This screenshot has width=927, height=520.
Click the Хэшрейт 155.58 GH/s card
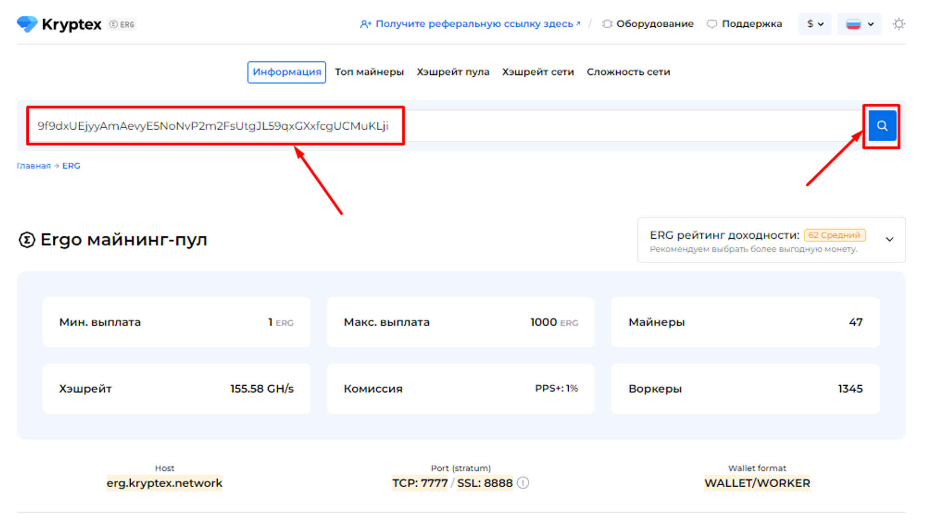(176, 389)
